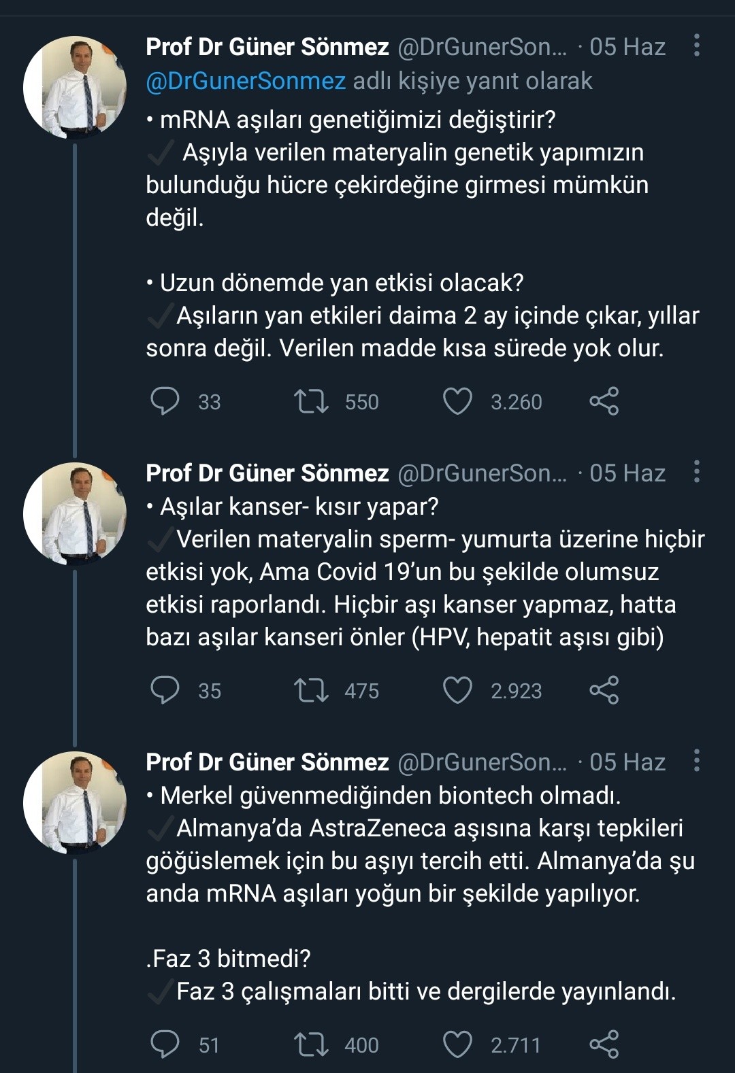
Task: Retweet the tweet with 400 retweets
Action: [x=311, y=1044]
